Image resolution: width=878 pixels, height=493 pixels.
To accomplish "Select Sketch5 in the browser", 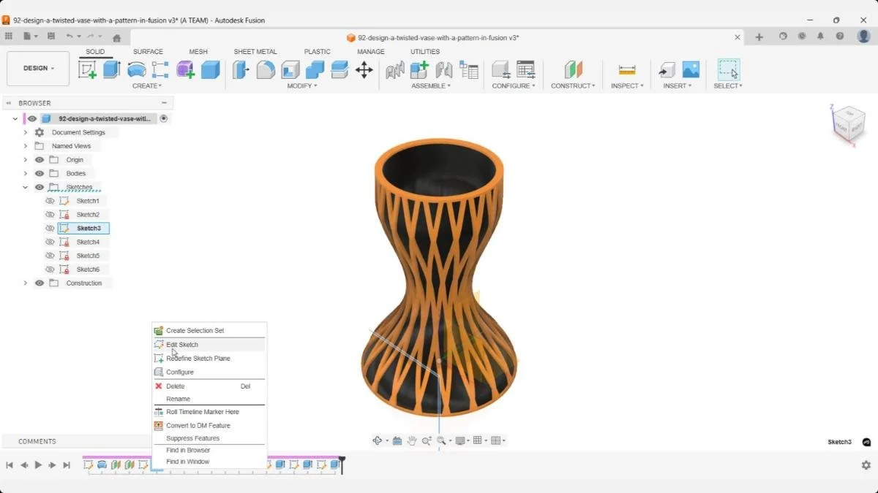I will click(x=88, y=256).
